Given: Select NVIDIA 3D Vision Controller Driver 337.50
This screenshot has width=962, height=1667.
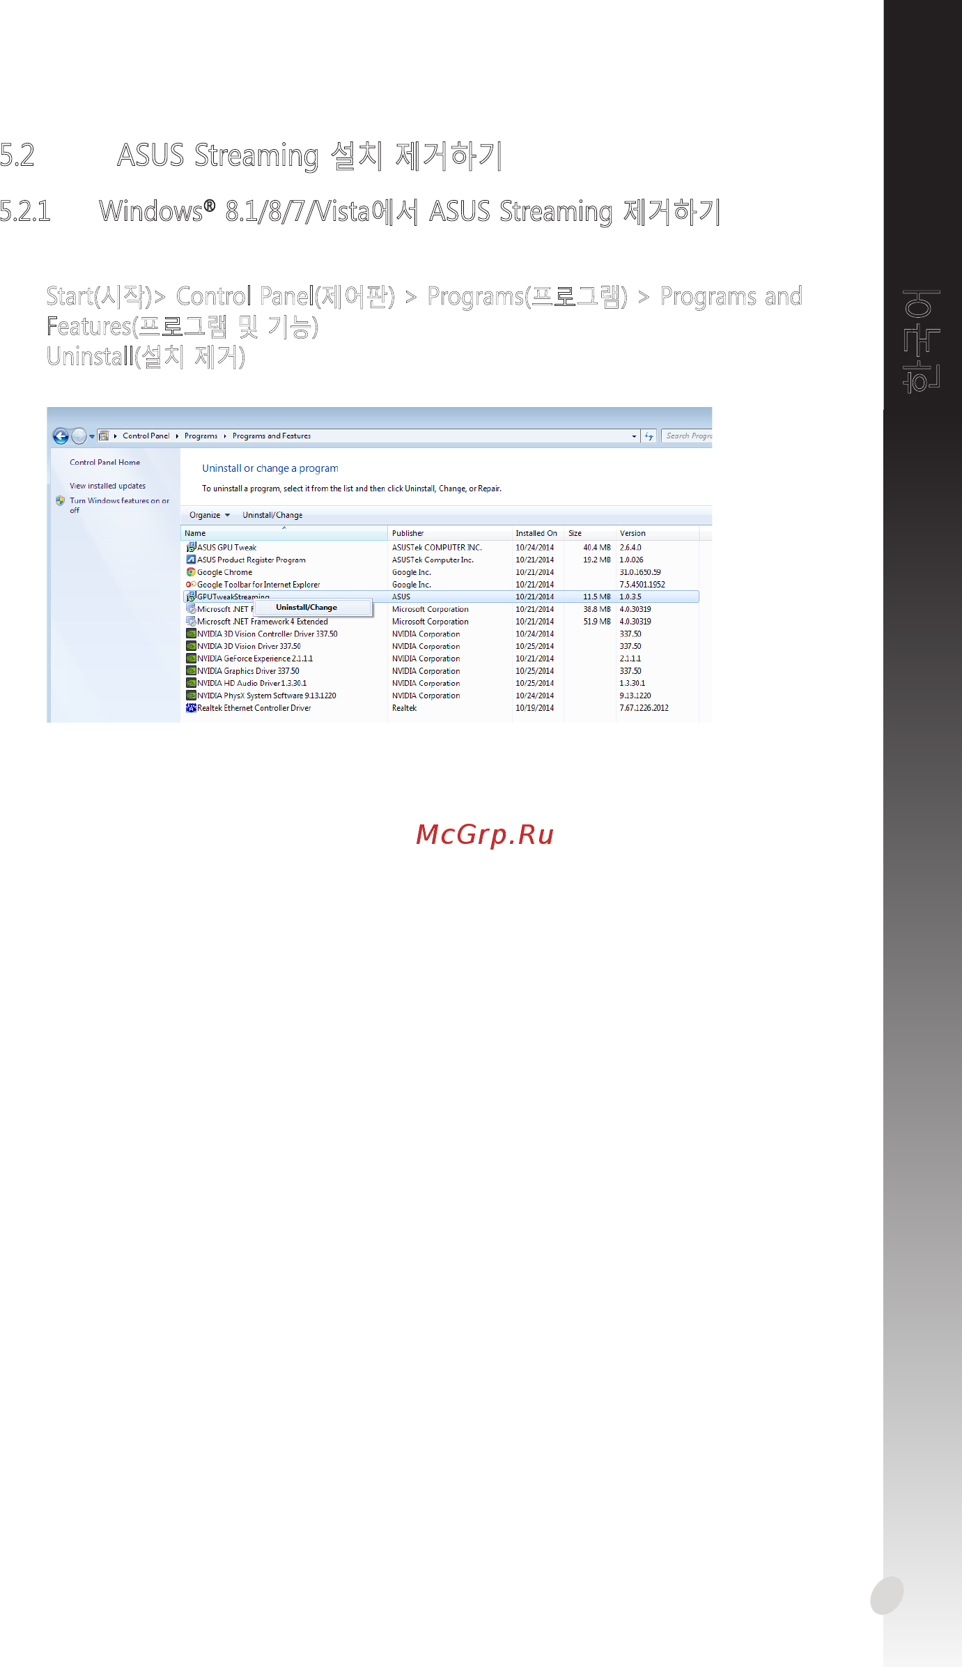Looking at the screenshot, I should (267, 635).
